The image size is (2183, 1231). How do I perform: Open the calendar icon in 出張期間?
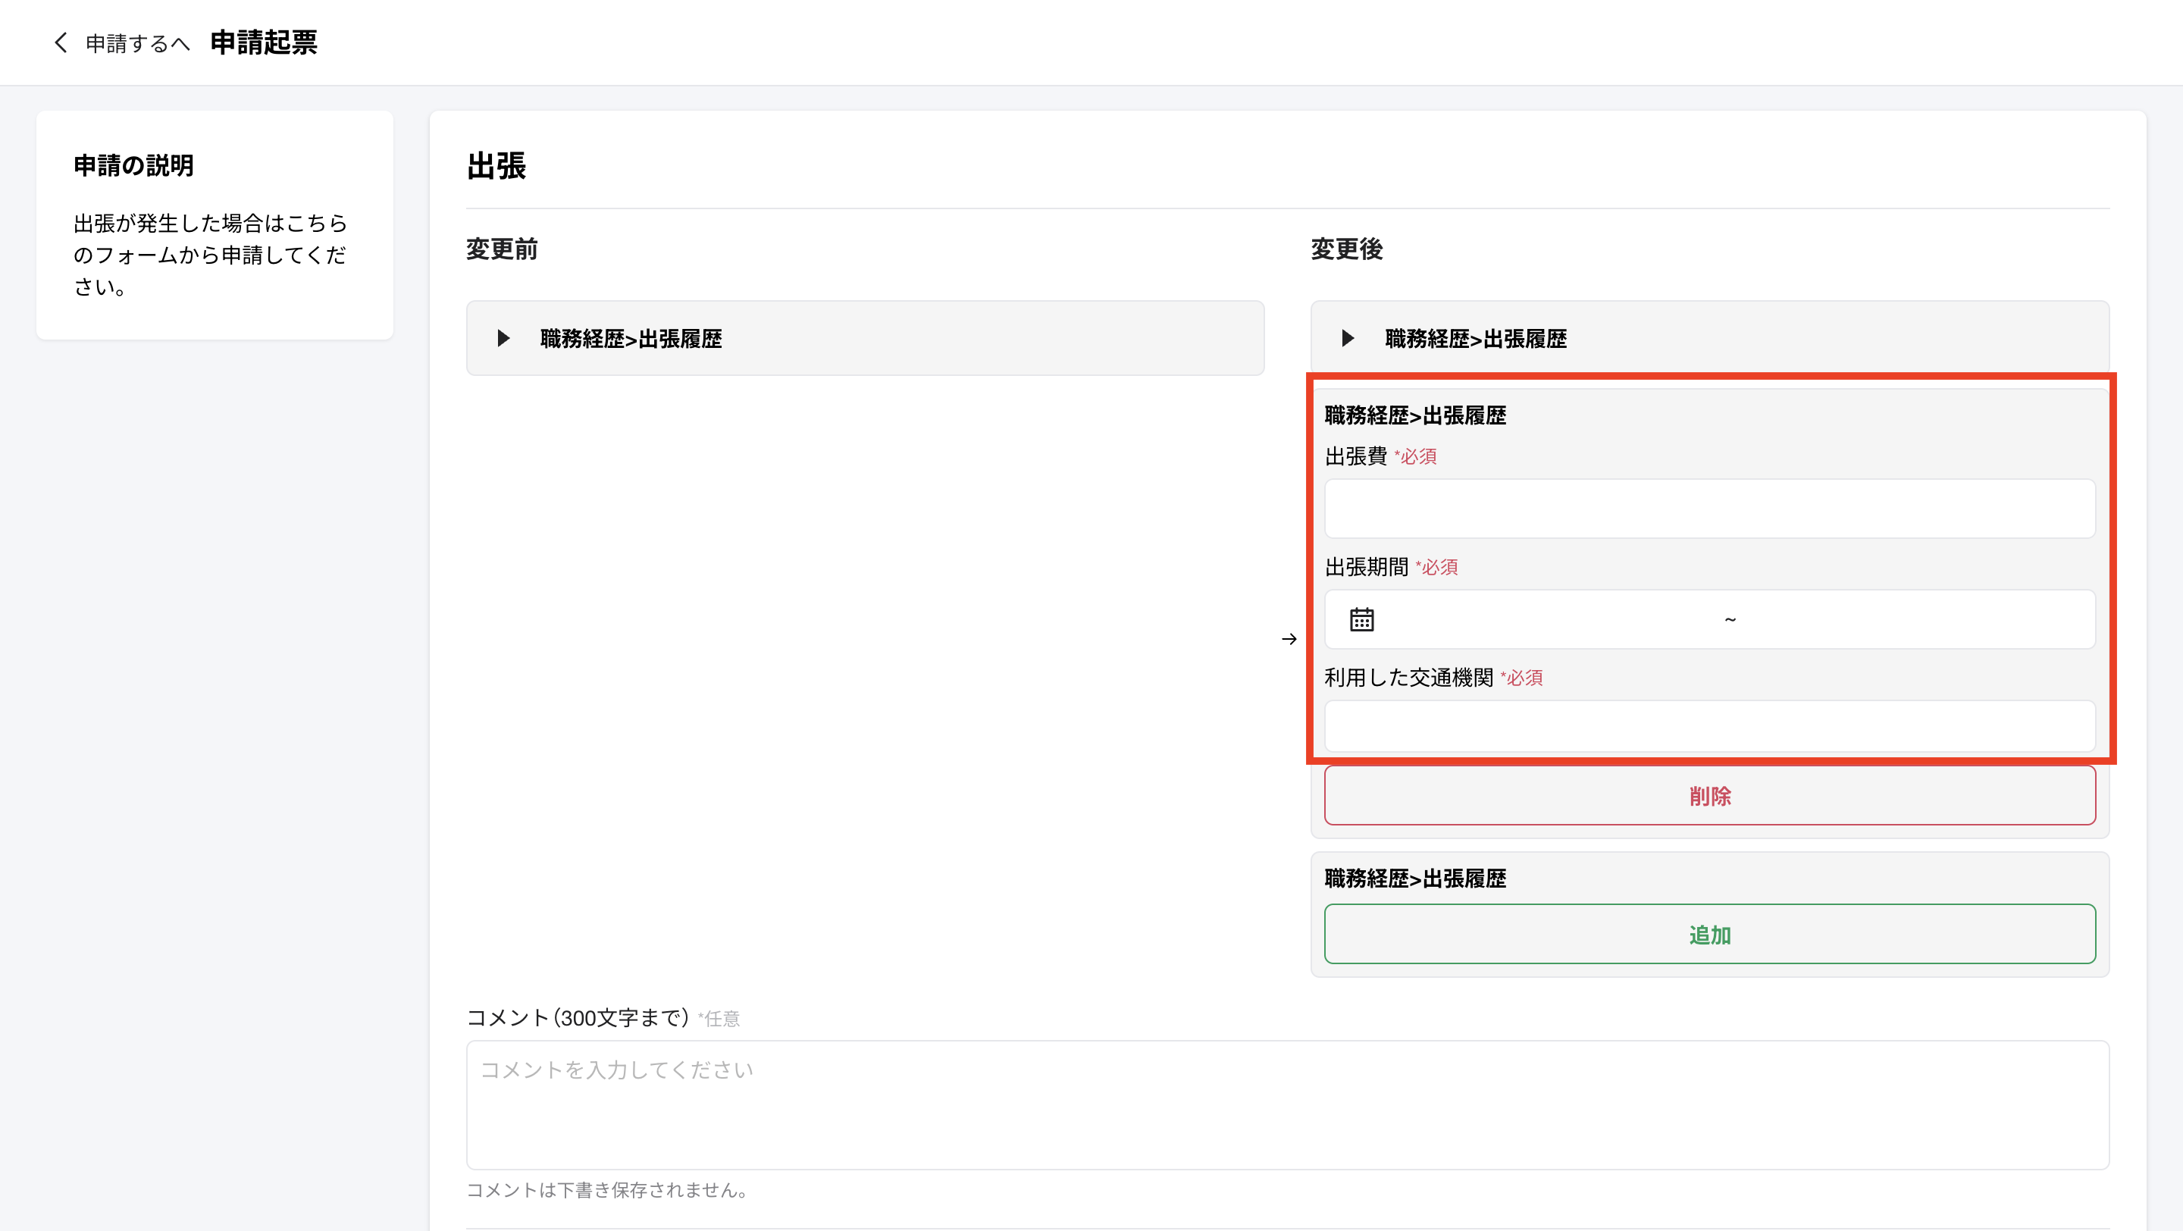(x=1361, y=619)
